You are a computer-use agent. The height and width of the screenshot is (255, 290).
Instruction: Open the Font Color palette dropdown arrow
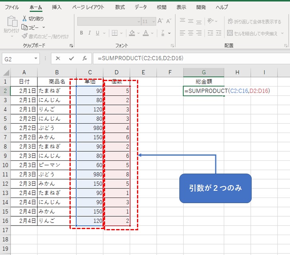coord(152,33)
